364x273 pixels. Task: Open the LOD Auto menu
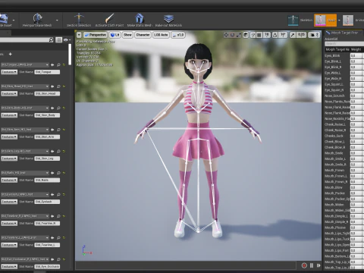coord(161,35)
